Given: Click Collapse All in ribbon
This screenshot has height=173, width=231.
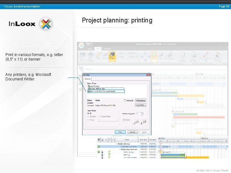Looking at the screenshot, I should click(132, 57).
